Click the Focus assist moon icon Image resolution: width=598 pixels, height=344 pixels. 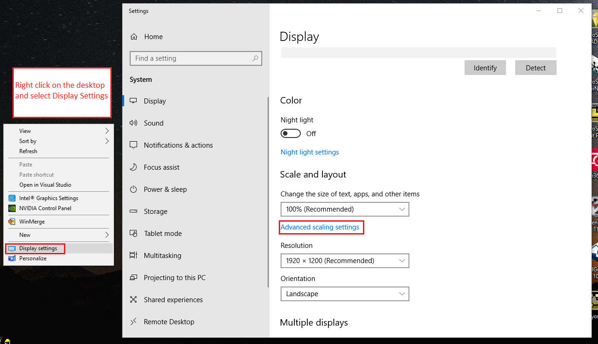134,167
